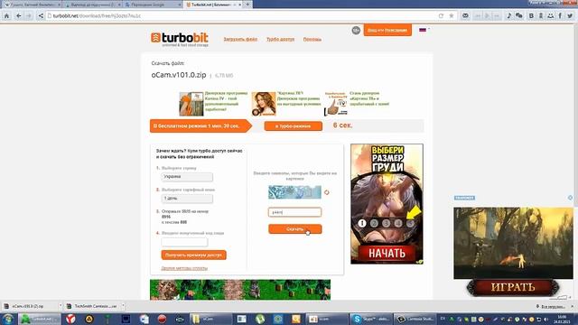Open the "Помощь" navigation link
The image size is (578, 325).
click(312, 39)
